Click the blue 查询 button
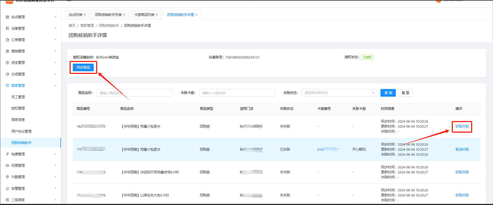 point(388,93)
